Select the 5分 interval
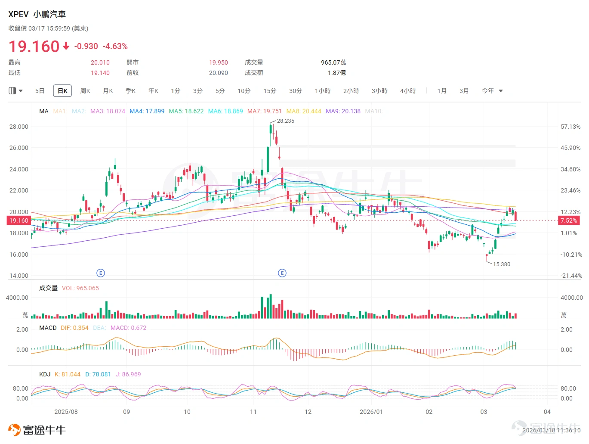This screenshot has width=589, height=444. click(220, 91)
